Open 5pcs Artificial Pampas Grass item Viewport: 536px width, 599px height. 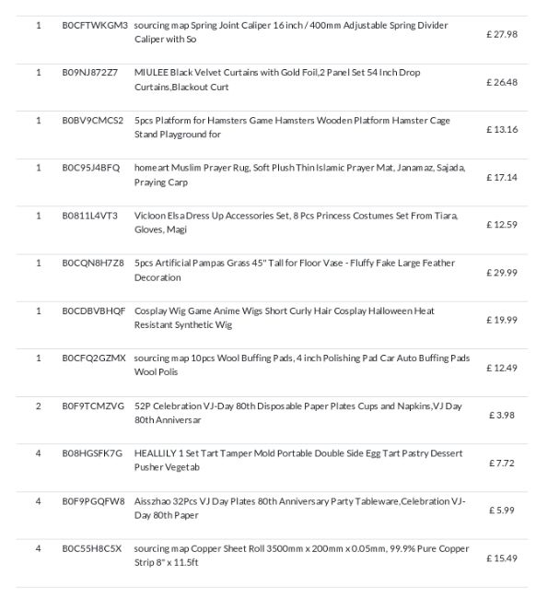(x=295, y=270)
